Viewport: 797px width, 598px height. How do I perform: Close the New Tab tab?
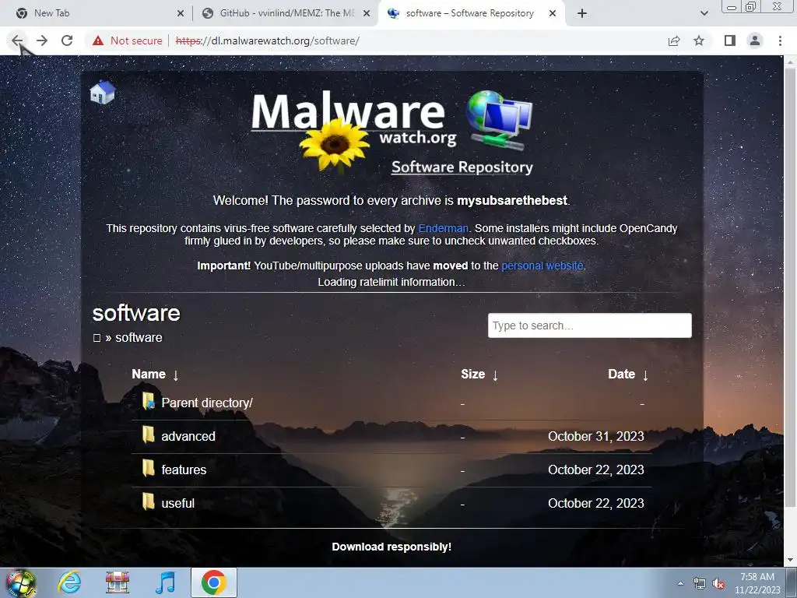(181, 14)
